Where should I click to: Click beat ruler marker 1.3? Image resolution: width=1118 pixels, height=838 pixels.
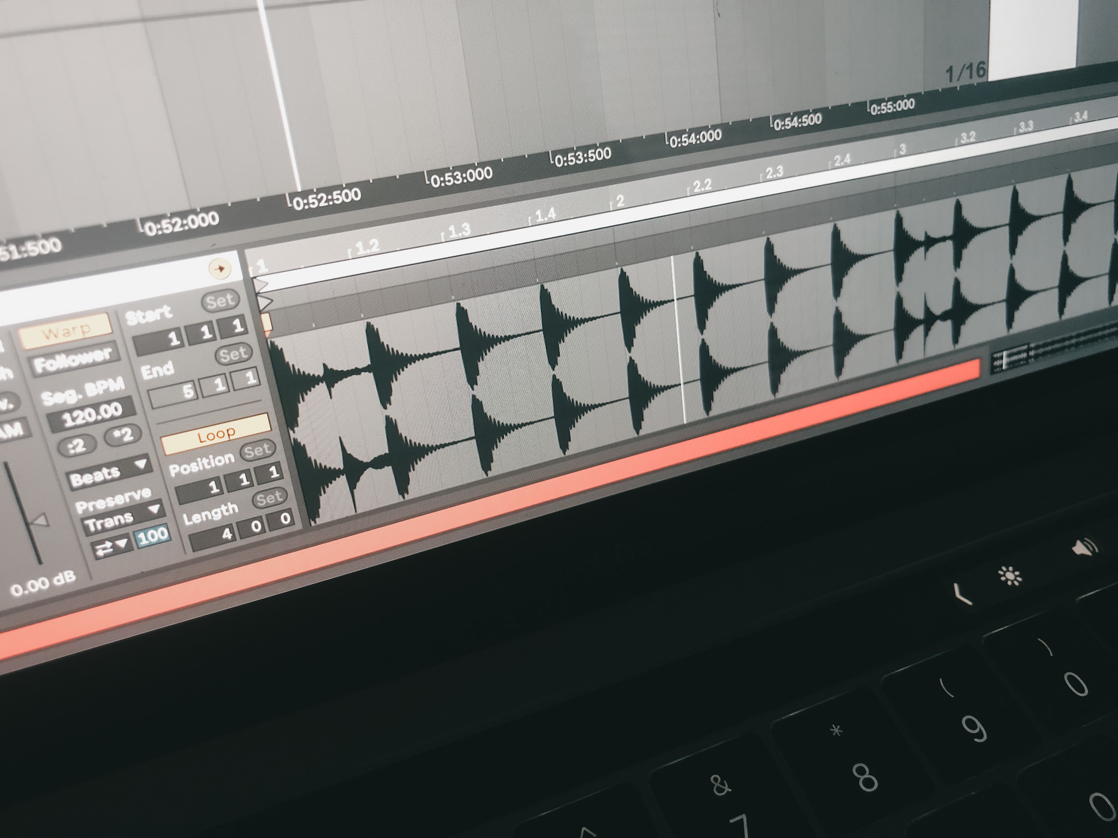459,230
